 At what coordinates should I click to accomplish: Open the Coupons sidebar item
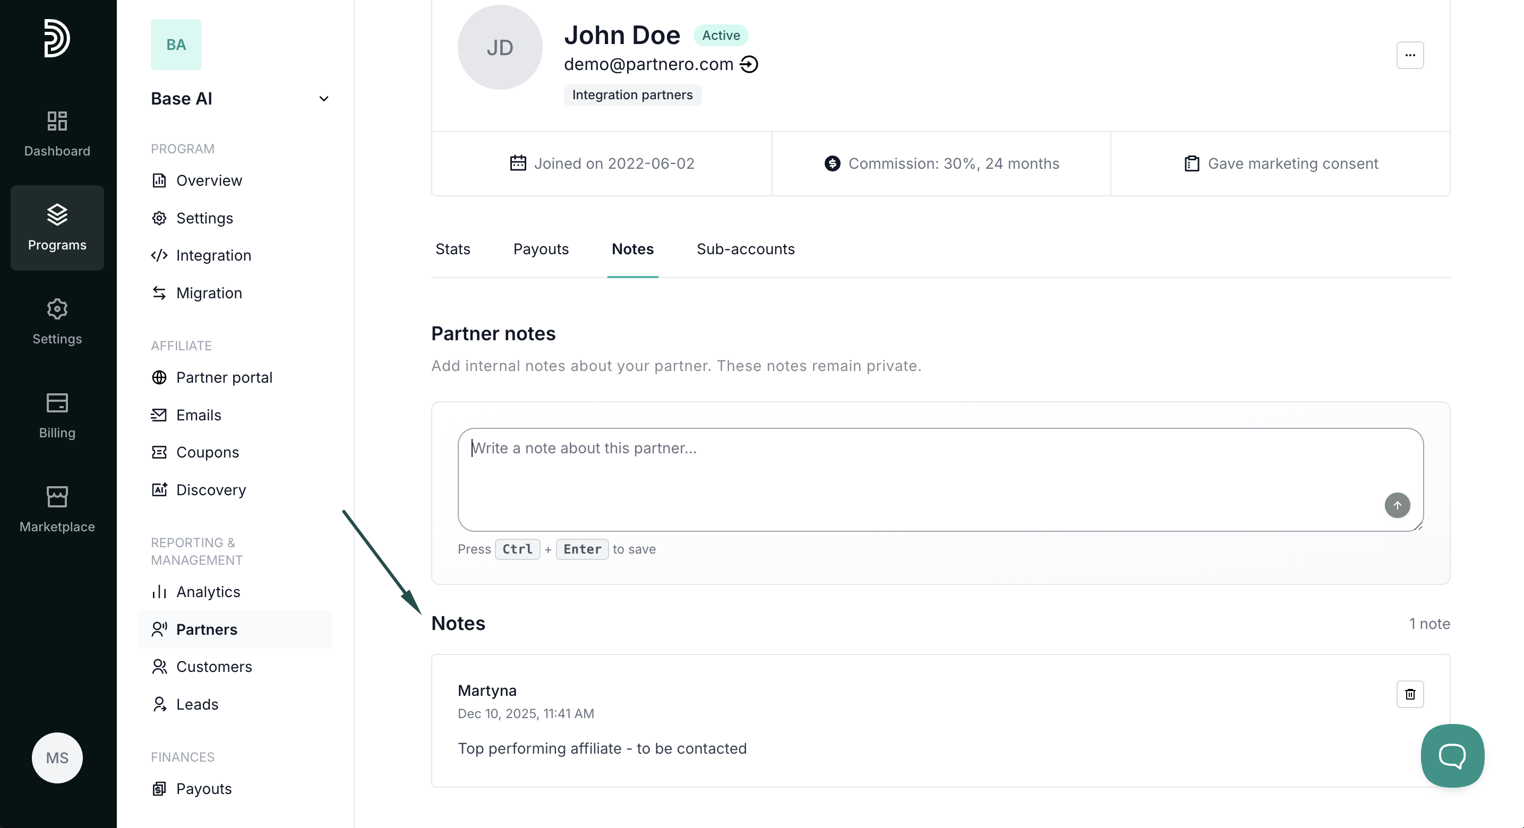(207, 452)
